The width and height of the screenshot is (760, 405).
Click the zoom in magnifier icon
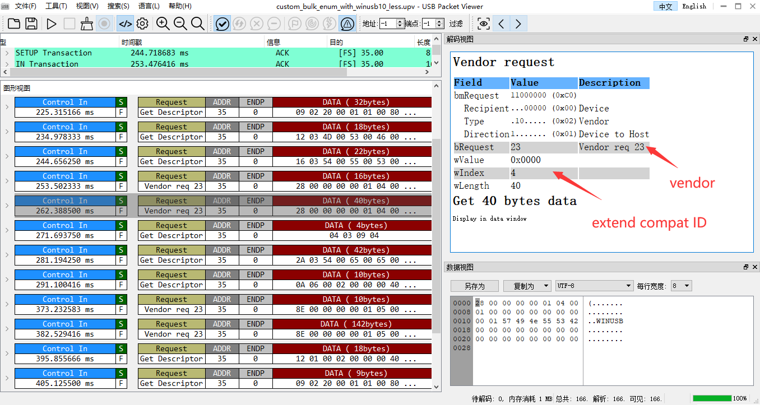click(163, 24)
